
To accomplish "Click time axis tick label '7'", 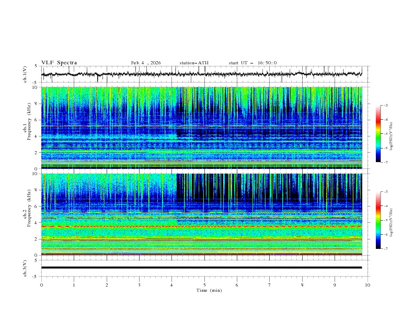I will pyautogui.click(x=270, y=285).
